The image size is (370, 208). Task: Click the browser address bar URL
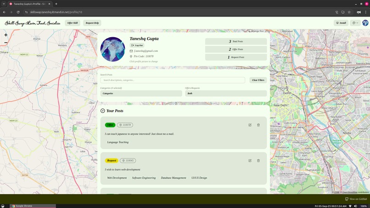coord(56,12)
